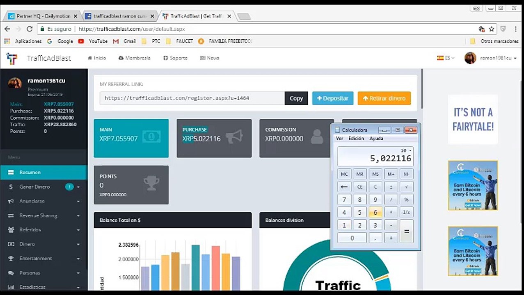Open the Ver menu in Calculadora

[x=339, y=138]
